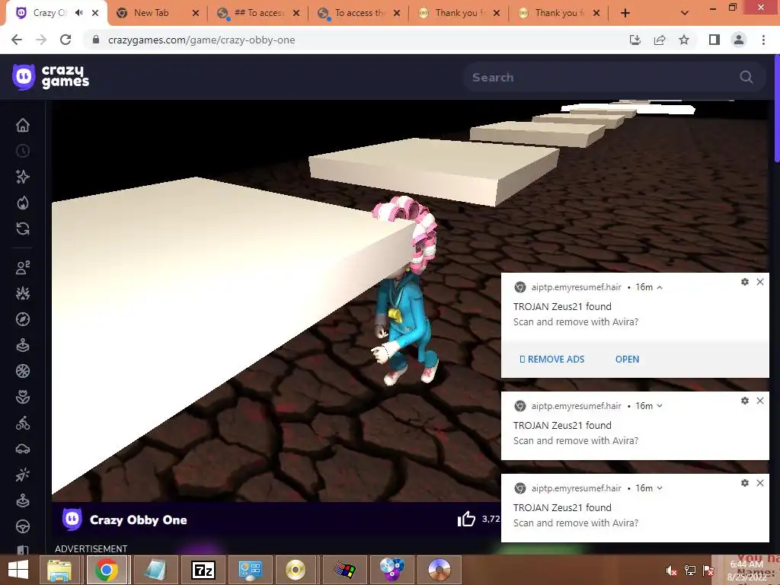This screenshot has height=585, width=780.
Task: Switch to the first 'Thank you' tab
Action: pyautogui.click(x=459, y=13)
